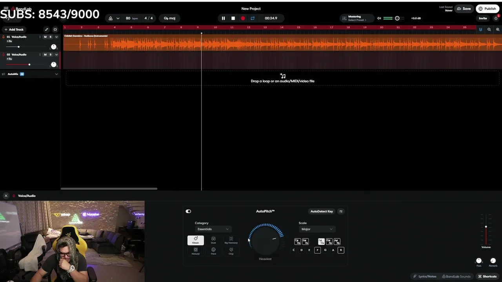
Task: Zoom out of the timeline
Action: click(x=489, y=29)
